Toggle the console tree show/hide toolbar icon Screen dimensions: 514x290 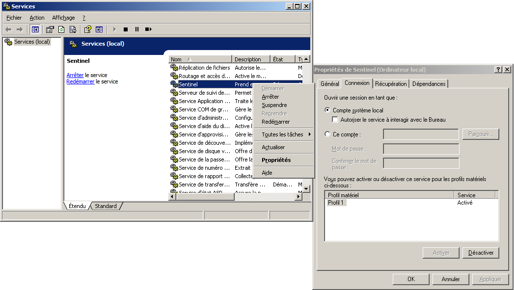tap(35, 29)
